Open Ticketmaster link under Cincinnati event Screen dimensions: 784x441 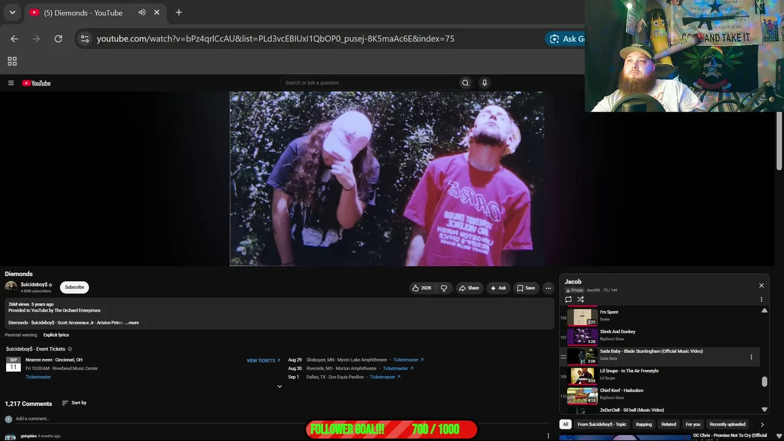38,377
